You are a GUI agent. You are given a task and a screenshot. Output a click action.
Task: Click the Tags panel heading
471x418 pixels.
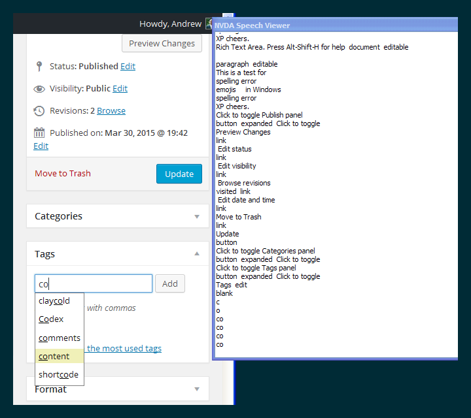pos(44,254)
